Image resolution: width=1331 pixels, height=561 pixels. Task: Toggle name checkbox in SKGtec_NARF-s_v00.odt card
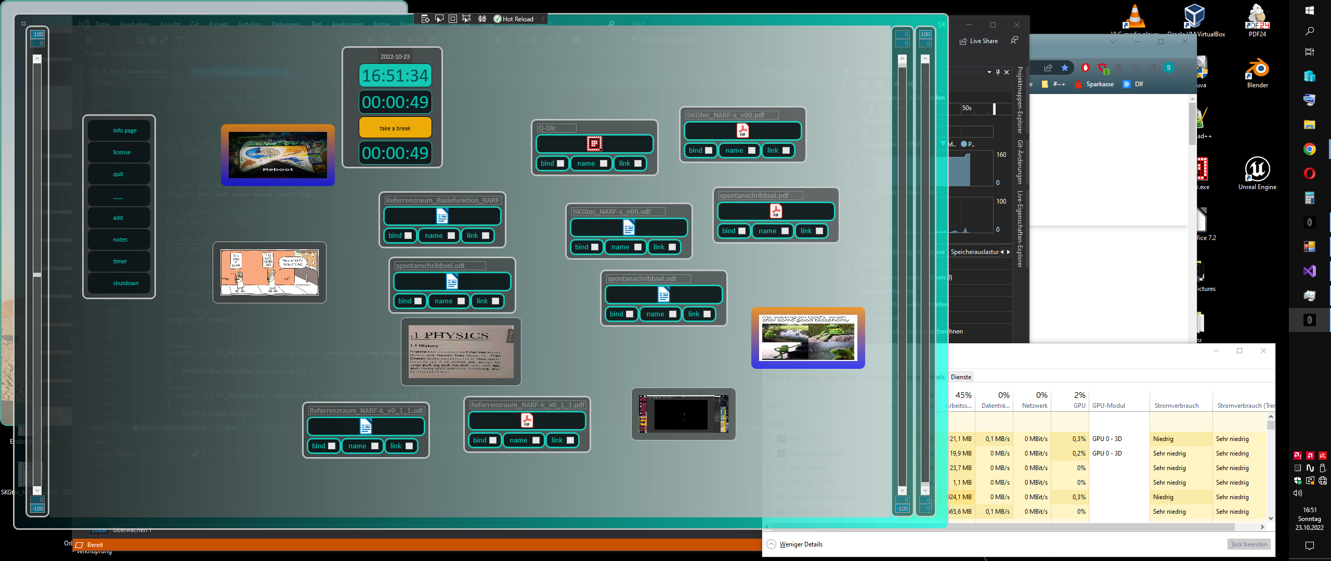coord(638,247)
